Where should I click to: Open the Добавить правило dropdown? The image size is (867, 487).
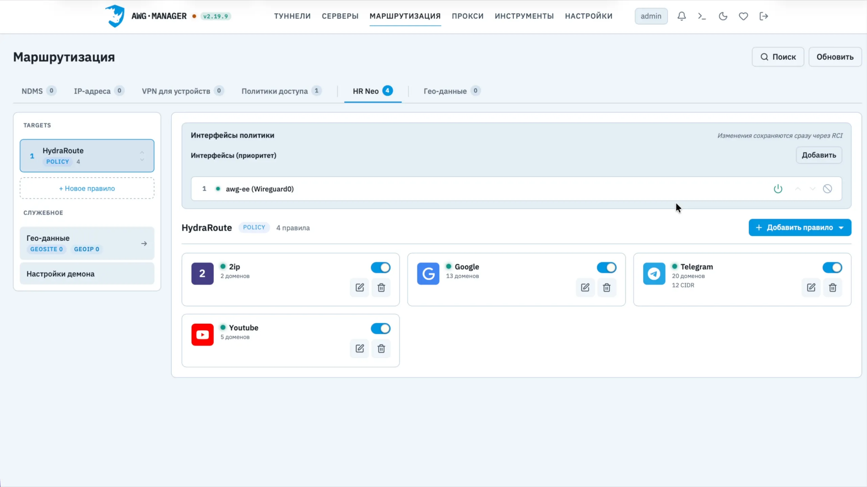coord(800,228)
